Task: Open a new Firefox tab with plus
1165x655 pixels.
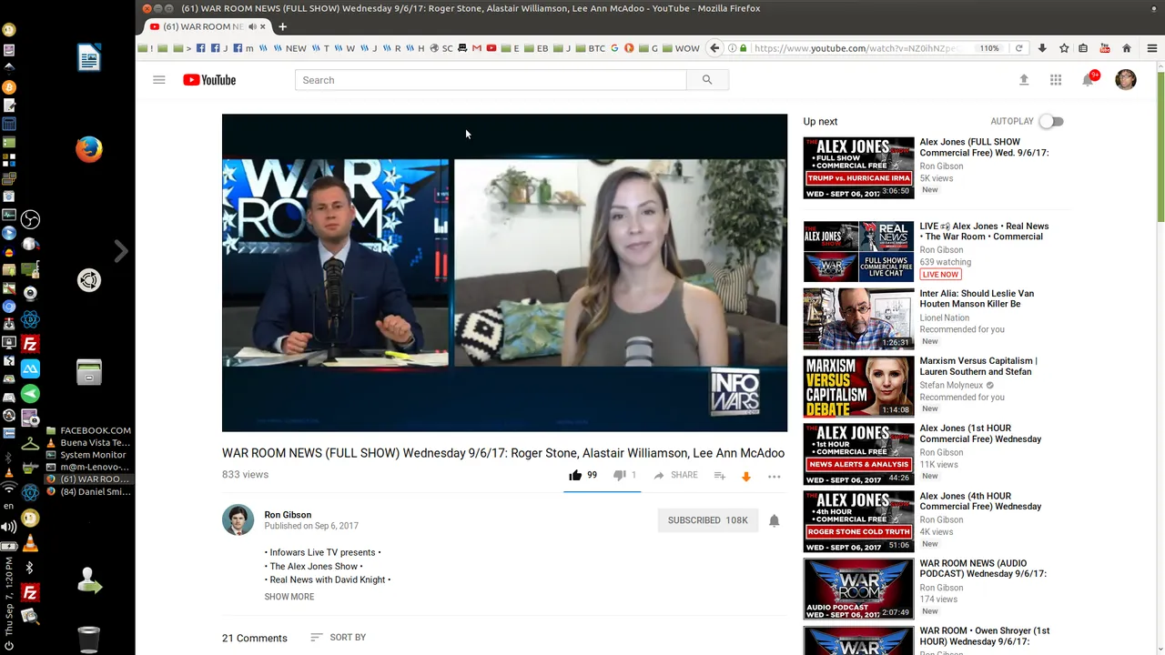Action: 282,26
